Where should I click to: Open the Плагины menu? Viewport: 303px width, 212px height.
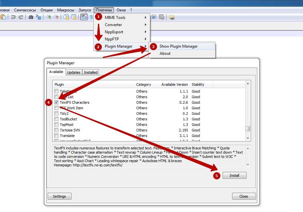[x=104, y=10]
